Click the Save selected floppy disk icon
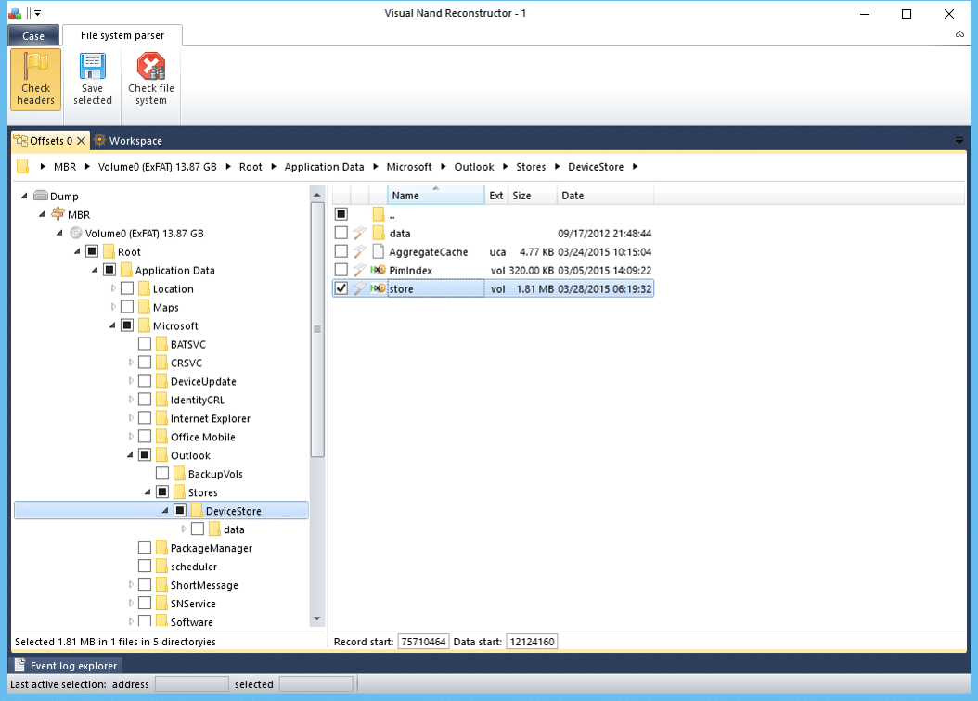Image resolution: width=978 pixels, height=701 pixels. 92,66
